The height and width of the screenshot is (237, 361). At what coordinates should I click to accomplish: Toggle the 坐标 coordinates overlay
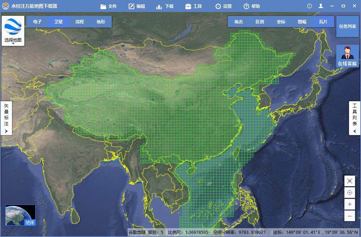pyautogui.click(x=281, y=22)
